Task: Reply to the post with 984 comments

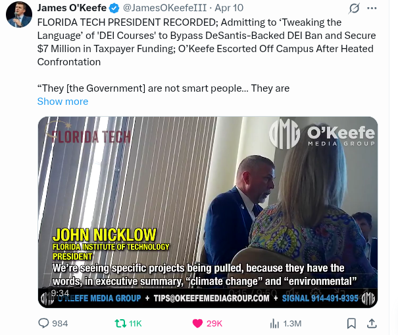Action: coord(53,323)
